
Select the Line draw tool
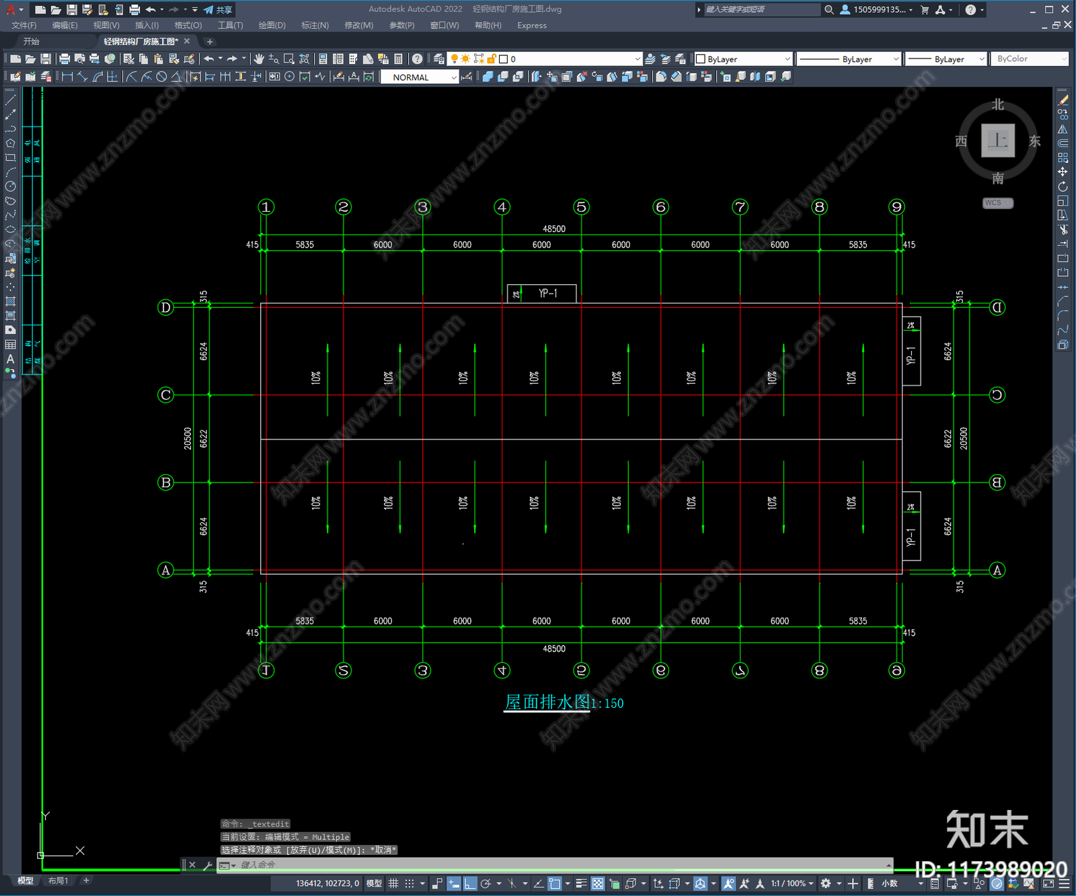click(x=10, y=99)
